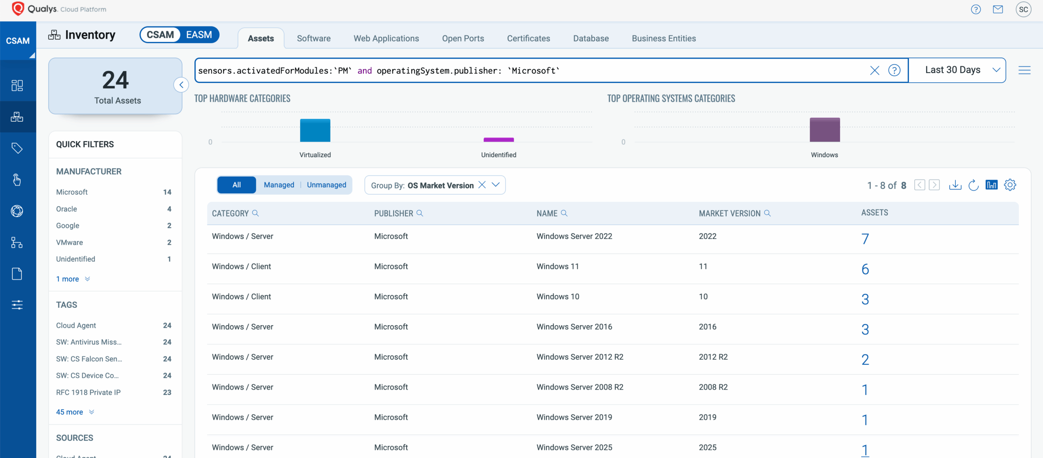Go to previous page of results
The image size is (1043, 458).
click(x=920, y=185)
